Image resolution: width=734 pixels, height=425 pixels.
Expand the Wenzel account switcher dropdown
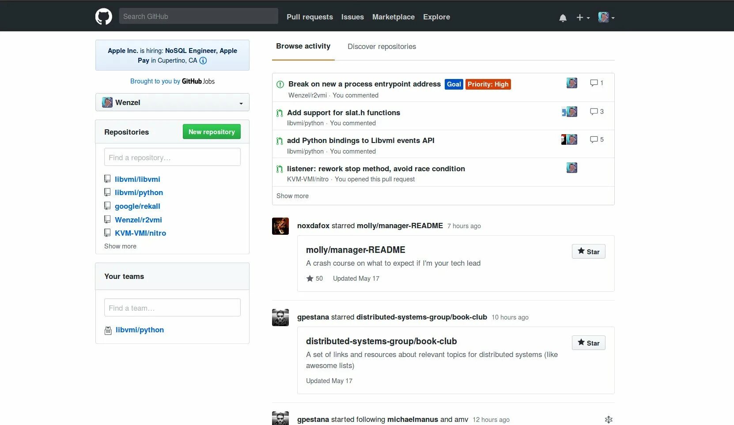(172, 102)
